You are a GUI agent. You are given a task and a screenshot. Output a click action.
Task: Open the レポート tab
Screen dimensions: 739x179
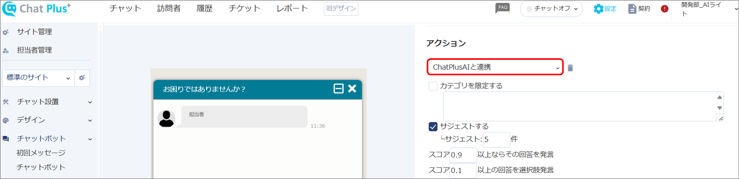coord(292,8)
